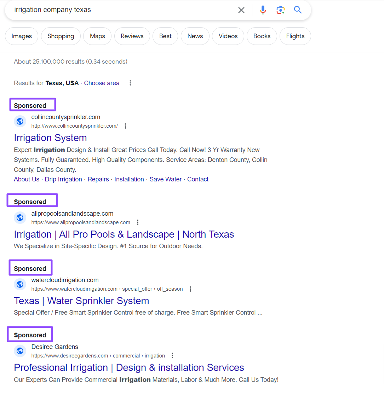
Task: Click the Desiree Gardens site name
Action: pos(55,347)
